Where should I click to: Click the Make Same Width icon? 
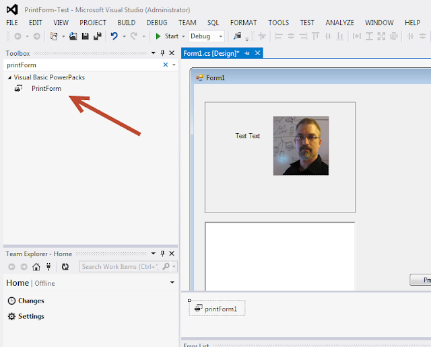point(356,36)
